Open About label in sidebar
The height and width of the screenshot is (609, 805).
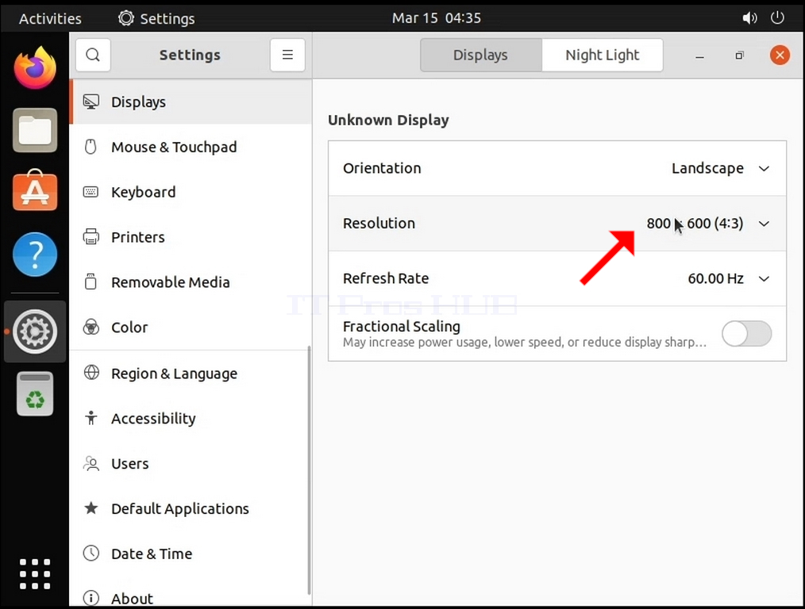coord(132,599)
